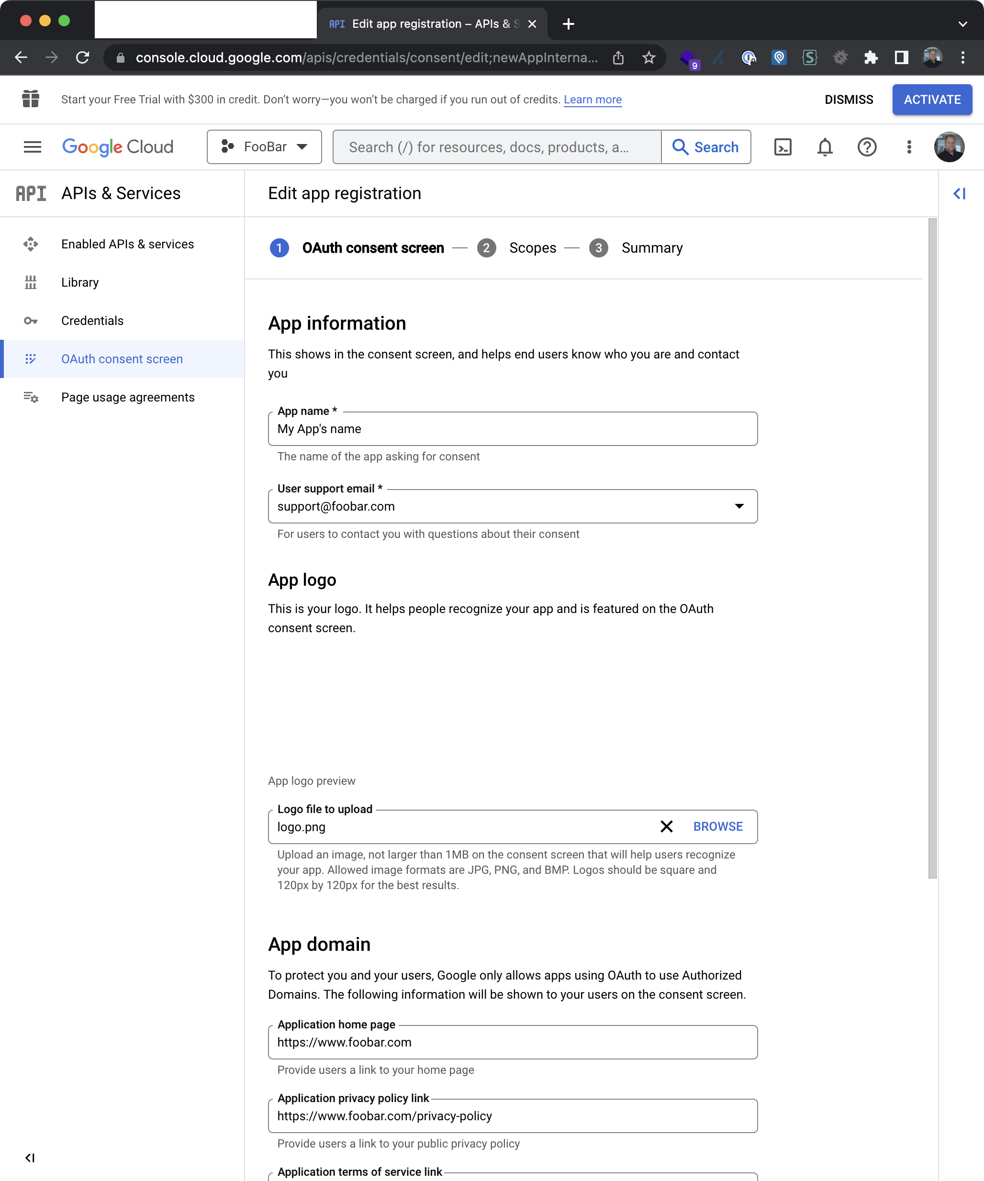Click the page's vertical scrollbar
This screenshot has height=1181, width=984.
click(x=932, y=548)
